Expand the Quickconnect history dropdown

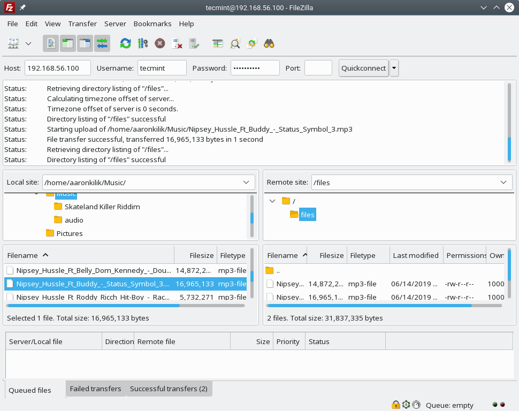click(x=394, y=68)
